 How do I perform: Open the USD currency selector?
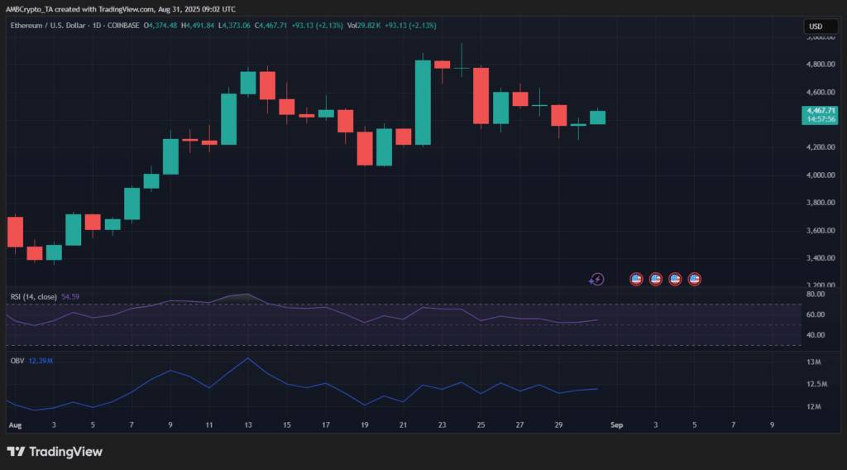tap(815, 27)
